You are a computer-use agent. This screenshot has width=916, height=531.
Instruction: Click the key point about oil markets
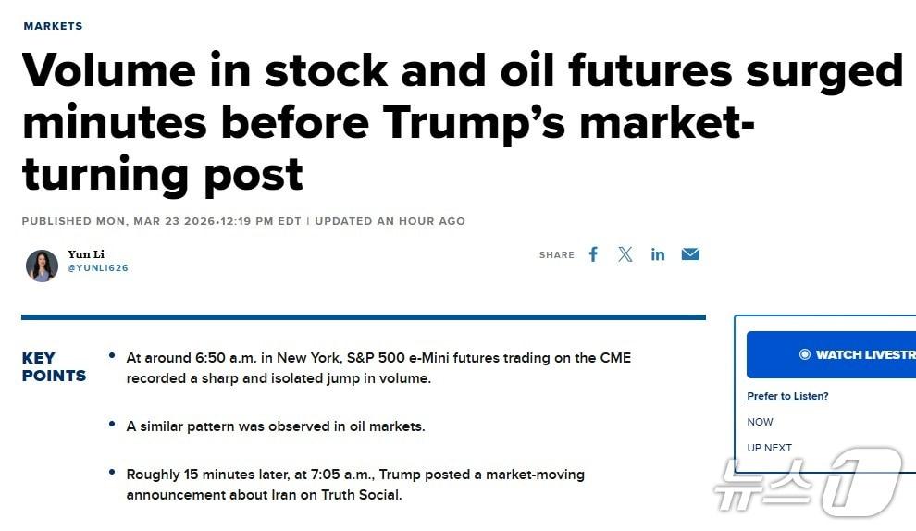click(x=275, y=426)
